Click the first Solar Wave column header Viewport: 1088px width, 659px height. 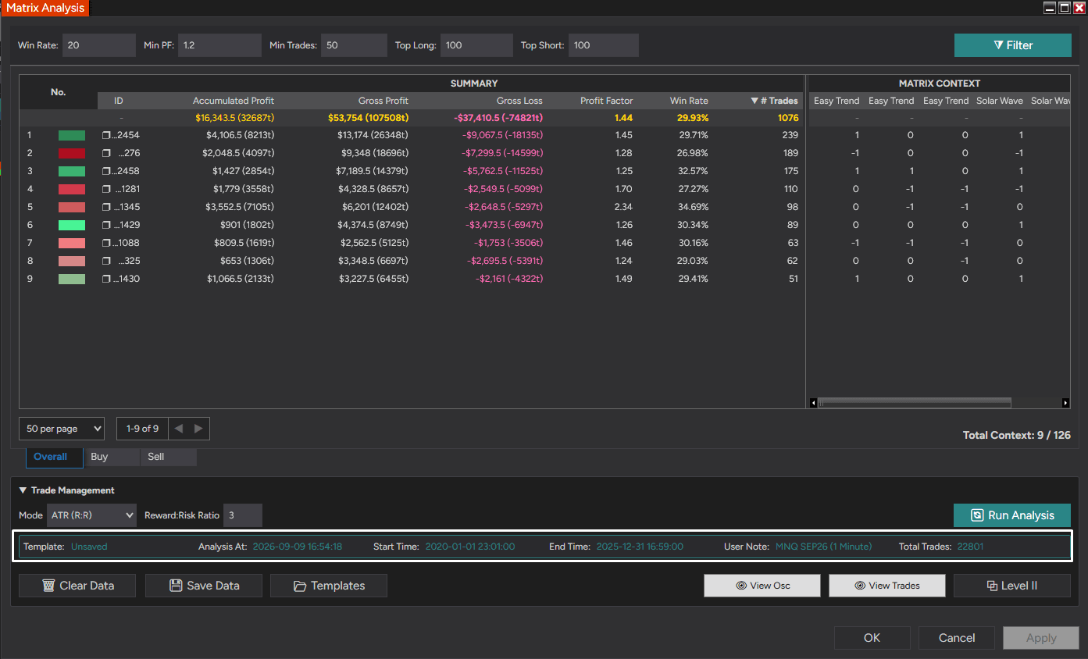click(x=1000, y=101)
